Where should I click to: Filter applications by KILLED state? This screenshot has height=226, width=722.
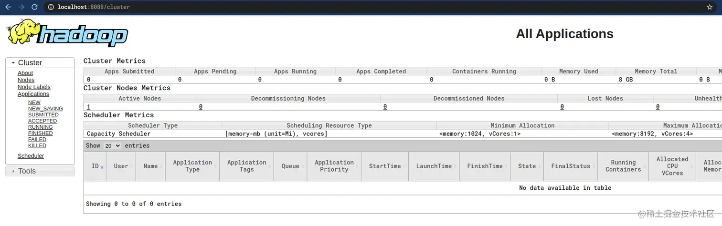pos(37,146)
